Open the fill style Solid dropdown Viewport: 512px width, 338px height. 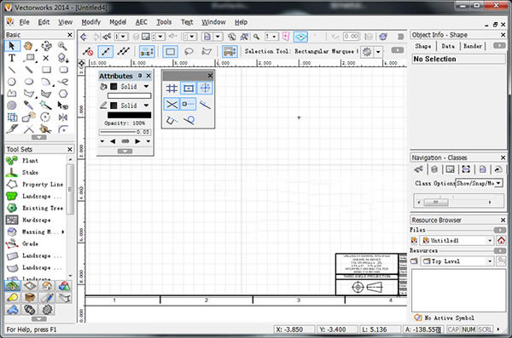146,86
